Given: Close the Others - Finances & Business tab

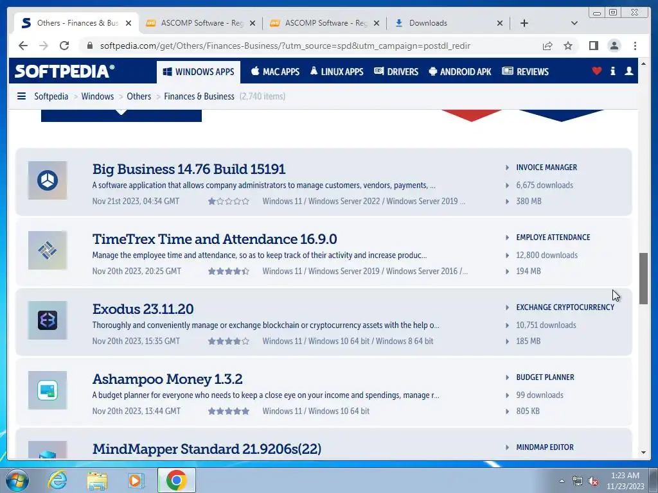Looking at the screenshot, I should (129, 23).
